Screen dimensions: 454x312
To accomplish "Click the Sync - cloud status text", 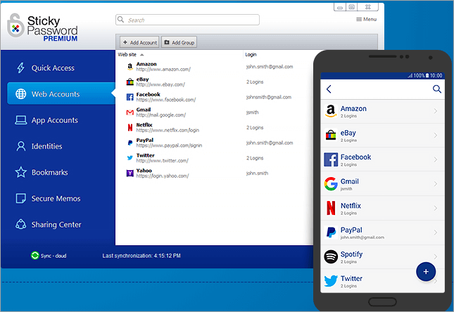I will click(53, 256).
